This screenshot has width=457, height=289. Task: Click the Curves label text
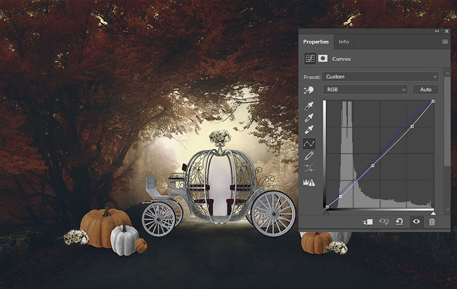pos(341,59)
